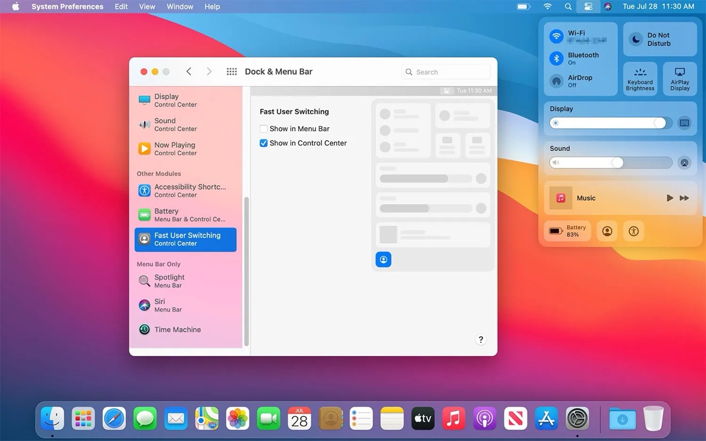Click Spotlight search icon in menu bar
Viewport: 706px width, 441px height.
[568, 7]
